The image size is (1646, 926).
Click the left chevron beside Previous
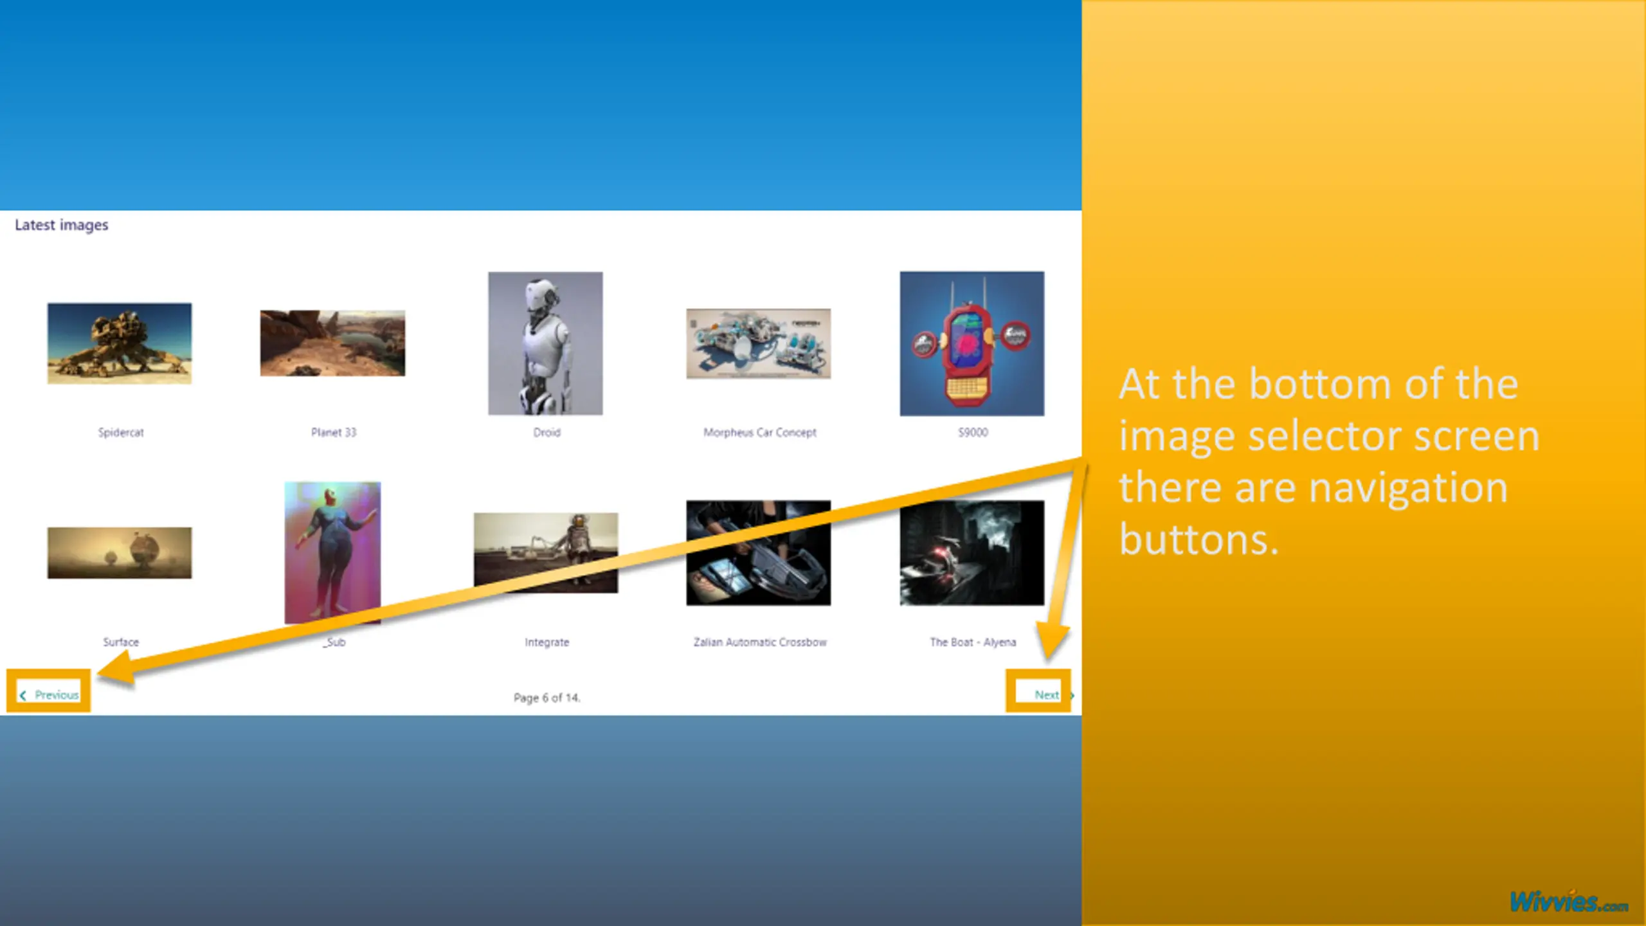(23, 695)
